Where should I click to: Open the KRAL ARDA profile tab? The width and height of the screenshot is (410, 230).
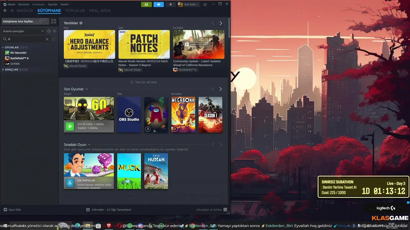tap(100, 11)
